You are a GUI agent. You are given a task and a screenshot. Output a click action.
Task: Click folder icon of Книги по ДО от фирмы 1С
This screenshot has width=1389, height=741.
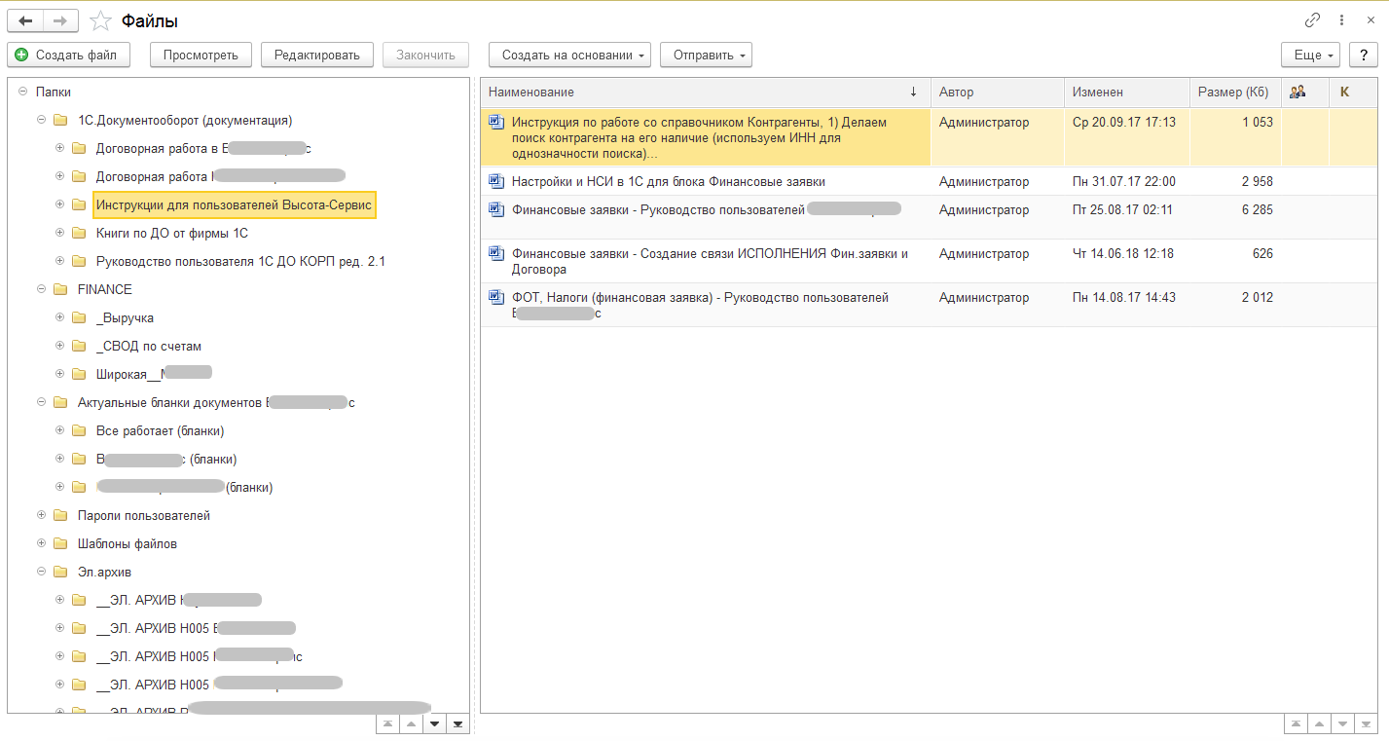pos(78,234)
